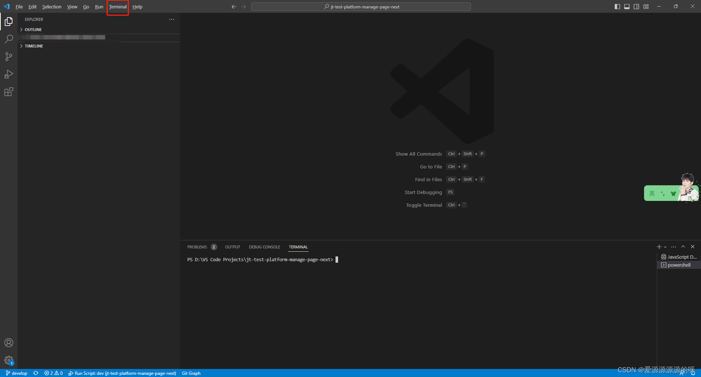The width and height of the screenshot is (701, 377).
Task: Open errors and warnings status item
Action: click(x=53, y=373)
